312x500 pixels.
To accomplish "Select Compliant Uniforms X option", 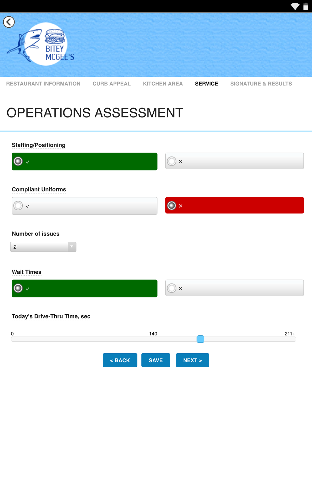I will (235, 205).
